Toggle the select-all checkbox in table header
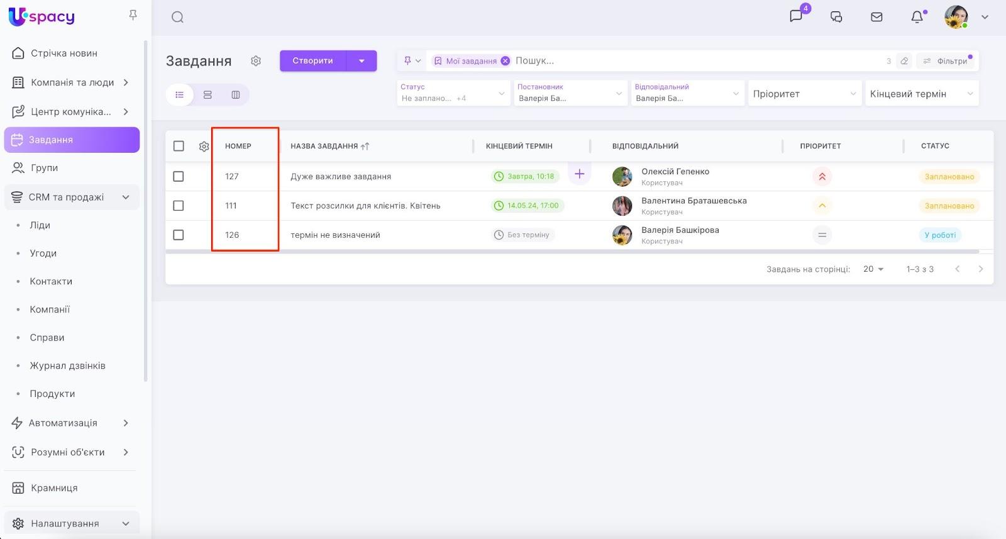The image size is (1006, 539). (179, 146)
